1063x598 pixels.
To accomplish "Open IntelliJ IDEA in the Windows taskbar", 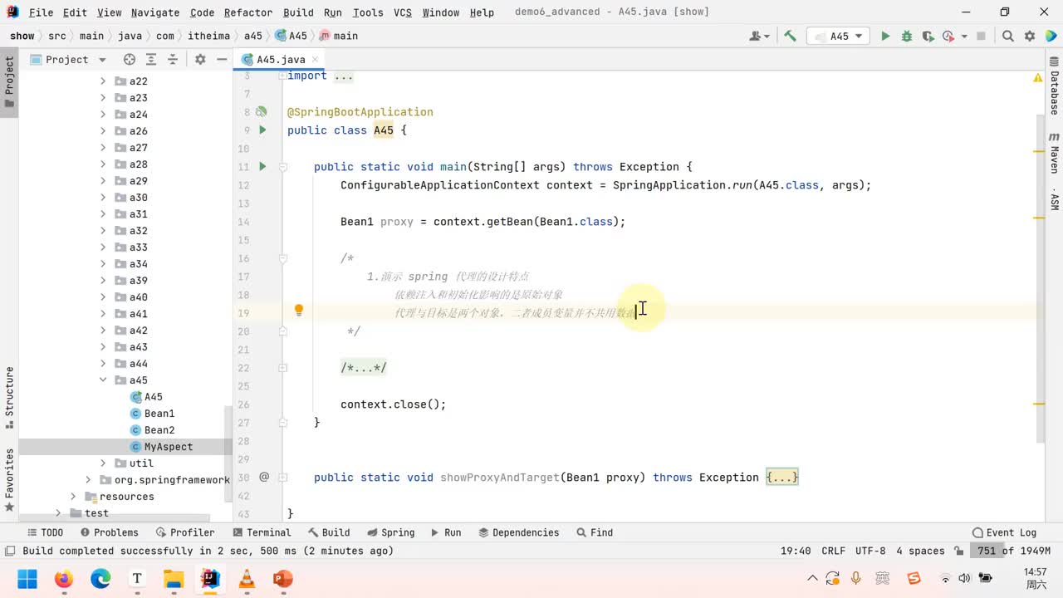I will [x=210, y=578].
